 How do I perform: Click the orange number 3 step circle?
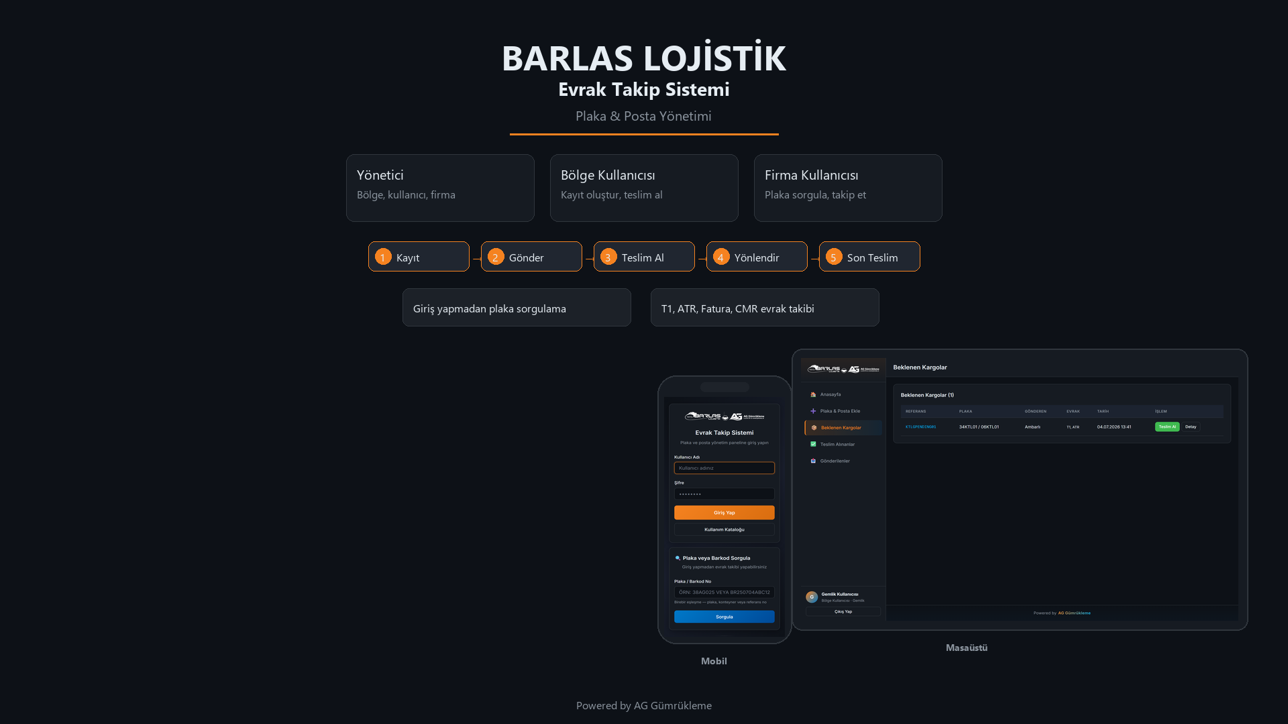click(608, 257)
